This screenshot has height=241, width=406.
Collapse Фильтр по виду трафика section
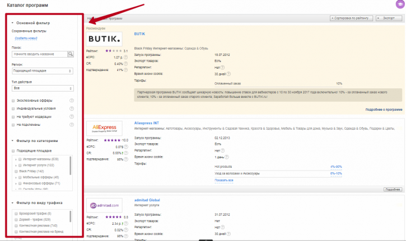pyautogui.click(x=12, y=203)
